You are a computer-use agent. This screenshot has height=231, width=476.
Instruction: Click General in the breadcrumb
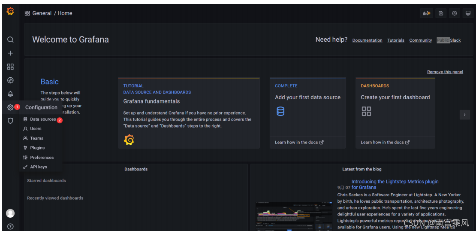pyautogui.click(x=42, y=13)
